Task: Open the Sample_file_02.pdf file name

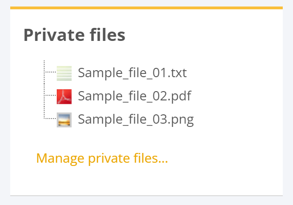Action: coord(134,97)
